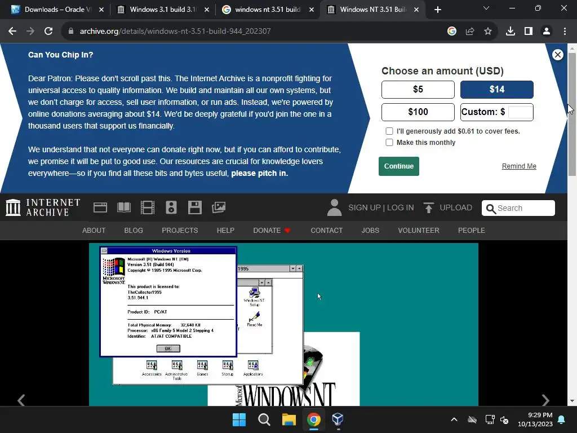Go back to the previous page

(x=12, y=32)
